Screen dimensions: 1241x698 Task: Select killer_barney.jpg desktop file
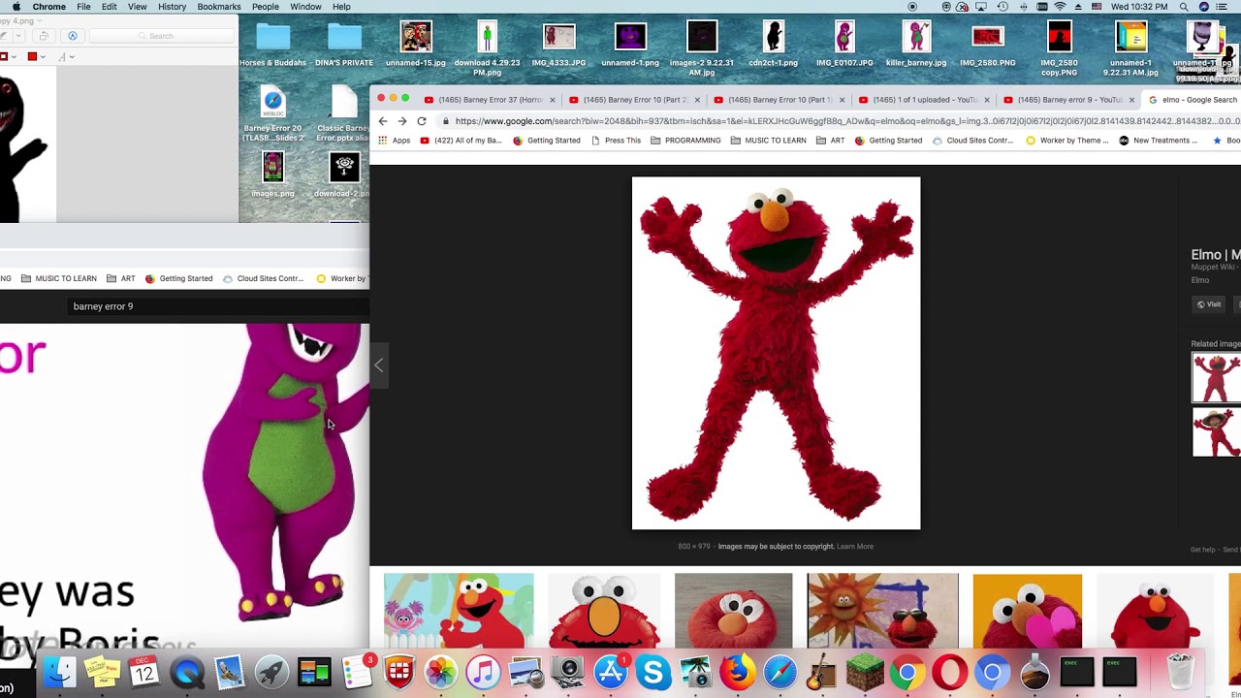916,44
